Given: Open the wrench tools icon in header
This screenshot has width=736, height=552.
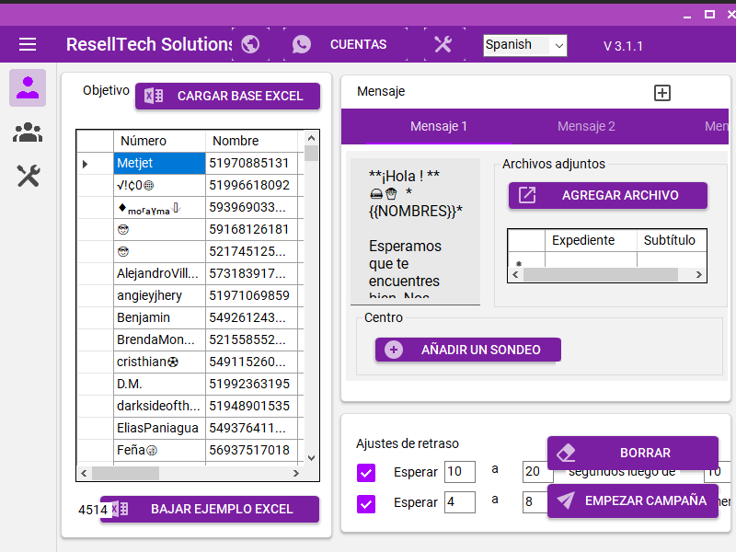Looking at the screenshot, I should point(443,44).
